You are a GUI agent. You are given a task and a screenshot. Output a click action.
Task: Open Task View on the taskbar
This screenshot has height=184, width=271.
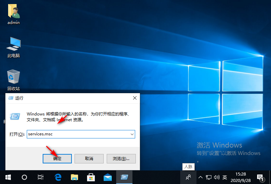click(41, 177)
